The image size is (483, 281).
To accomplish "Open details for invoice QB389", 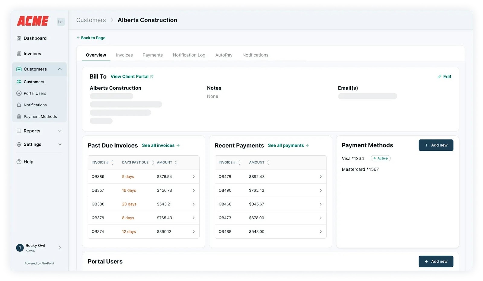I will 194,176.
